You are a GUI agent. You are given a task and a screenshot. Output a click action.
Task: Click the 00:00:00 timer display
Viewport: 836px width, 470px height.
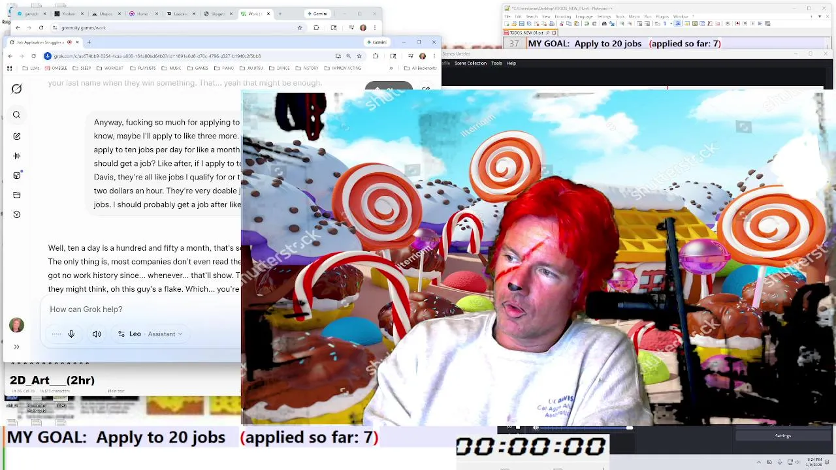pyautogui.click(x=532, y=446)
